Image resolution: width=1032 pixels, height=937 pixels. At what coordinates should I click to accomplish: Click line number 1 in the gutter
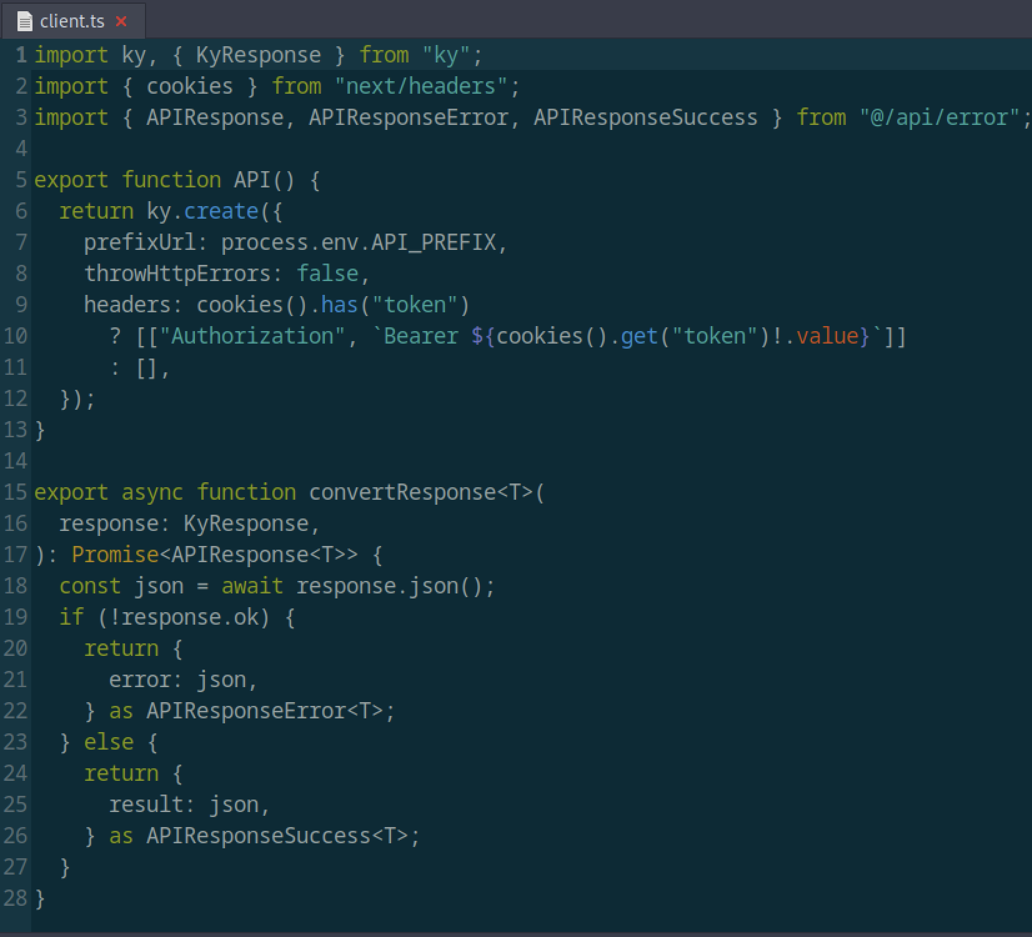[21, 55]
